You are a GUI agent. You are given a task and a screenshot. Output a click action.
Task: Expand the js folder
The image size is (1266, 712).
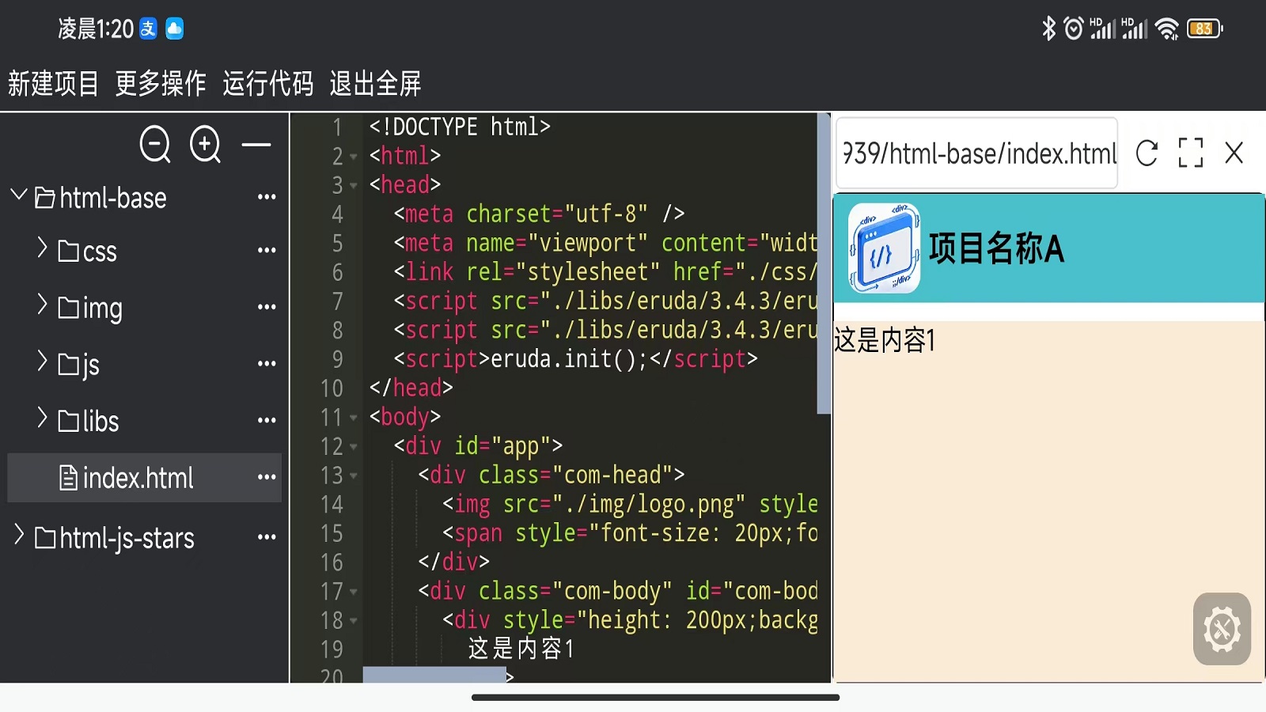pyautogui.click(x=43, y=362)
